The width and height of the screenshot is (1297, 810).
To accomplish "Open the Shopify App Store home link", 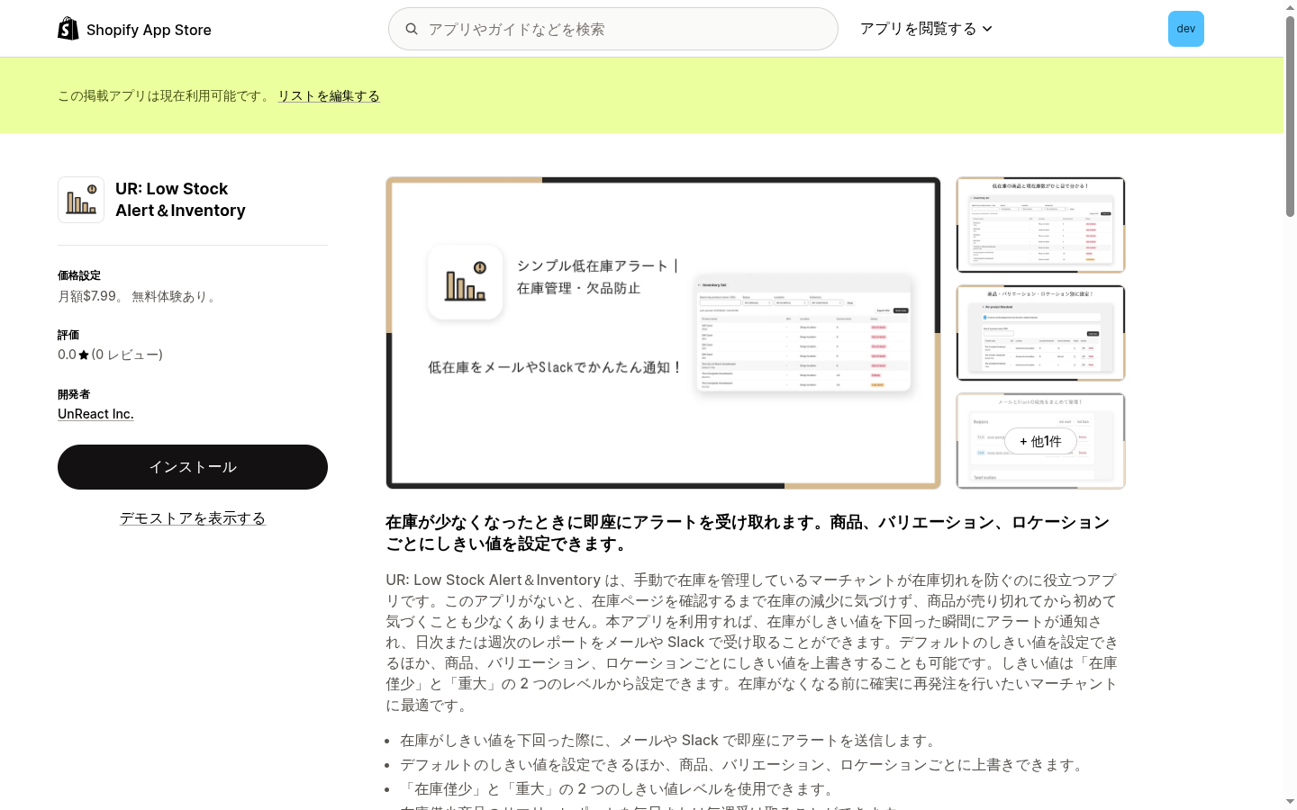I will [134, 29].
